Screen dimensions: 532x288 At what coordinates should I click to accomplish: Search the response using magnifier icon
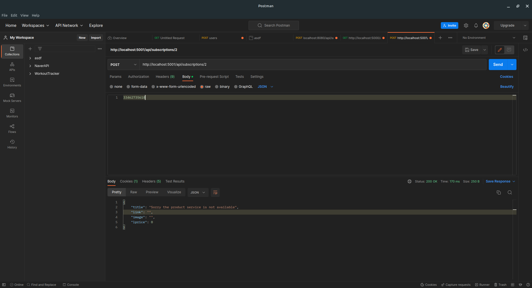[x=510, y=192]
